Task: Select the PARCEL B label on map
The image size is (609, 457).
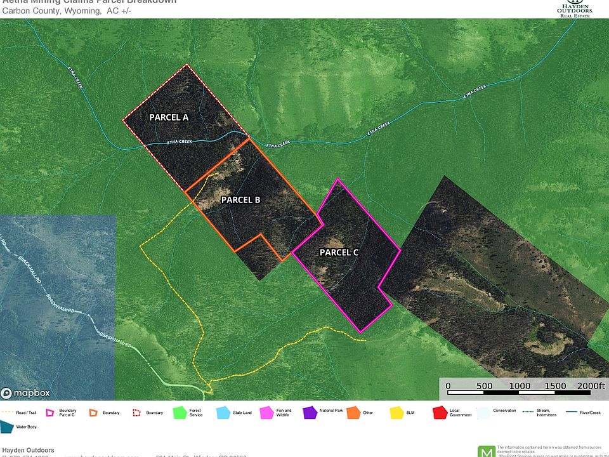Action: 240,200
